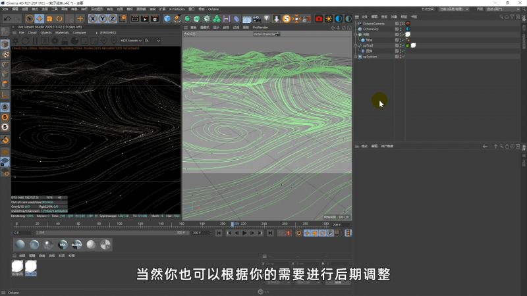
Task: Select the xpSystem object
Action: coord(370,57)
